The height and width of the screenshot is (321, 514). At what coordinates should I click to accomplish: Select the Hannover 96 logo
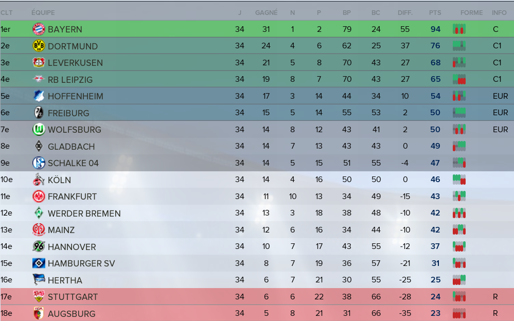(39, 246)
